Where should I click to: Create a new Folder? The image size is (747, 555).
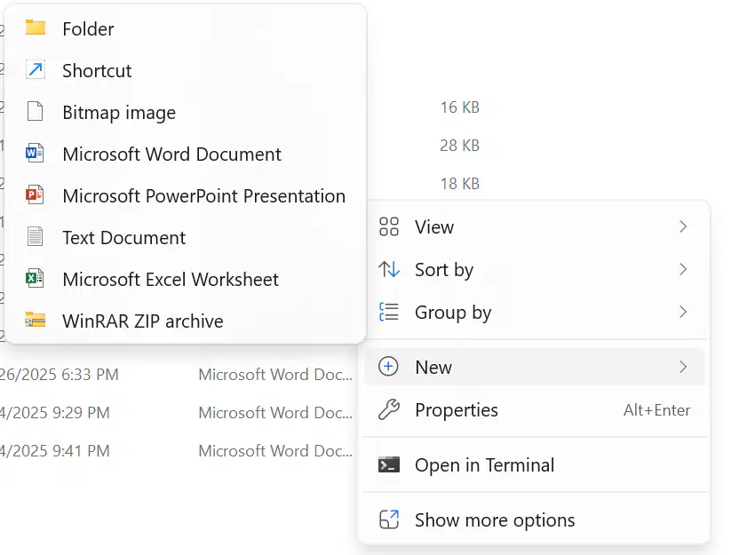click(x=186, y=28)
